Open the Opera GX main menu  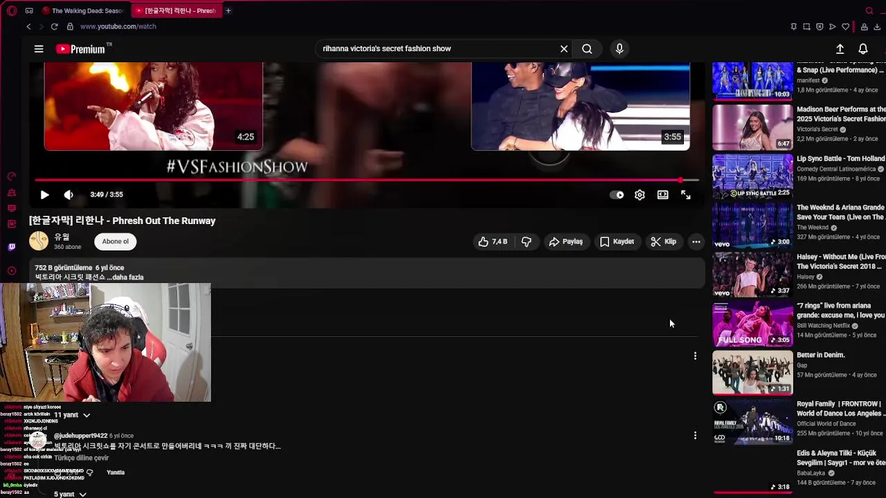click(x=12, y=10)
